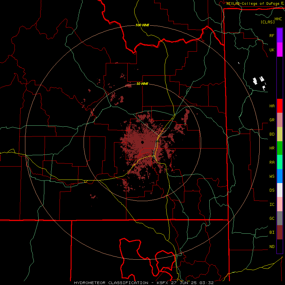The height and width of the screenshot is (285, 285).
Task: Click the ND black legend swatch
Action: tap(280, 246)
